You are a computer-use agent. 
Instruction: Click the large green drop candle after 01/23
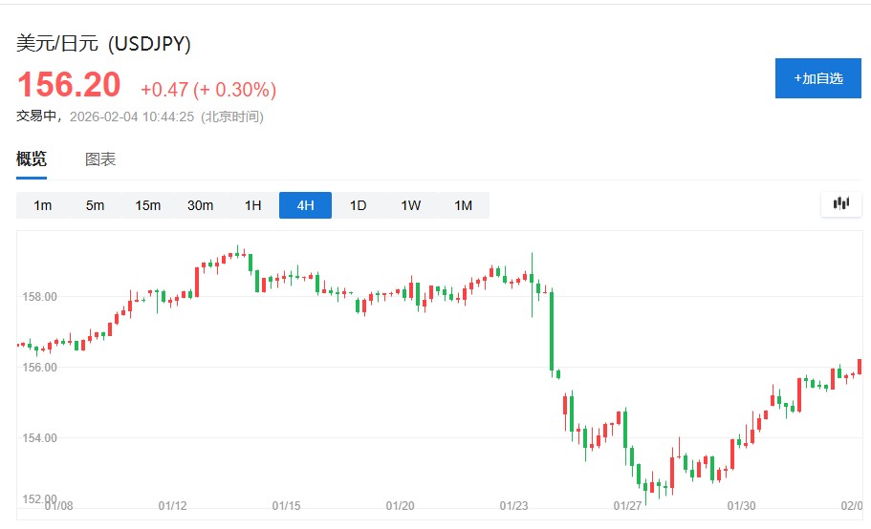coord(552,330)
